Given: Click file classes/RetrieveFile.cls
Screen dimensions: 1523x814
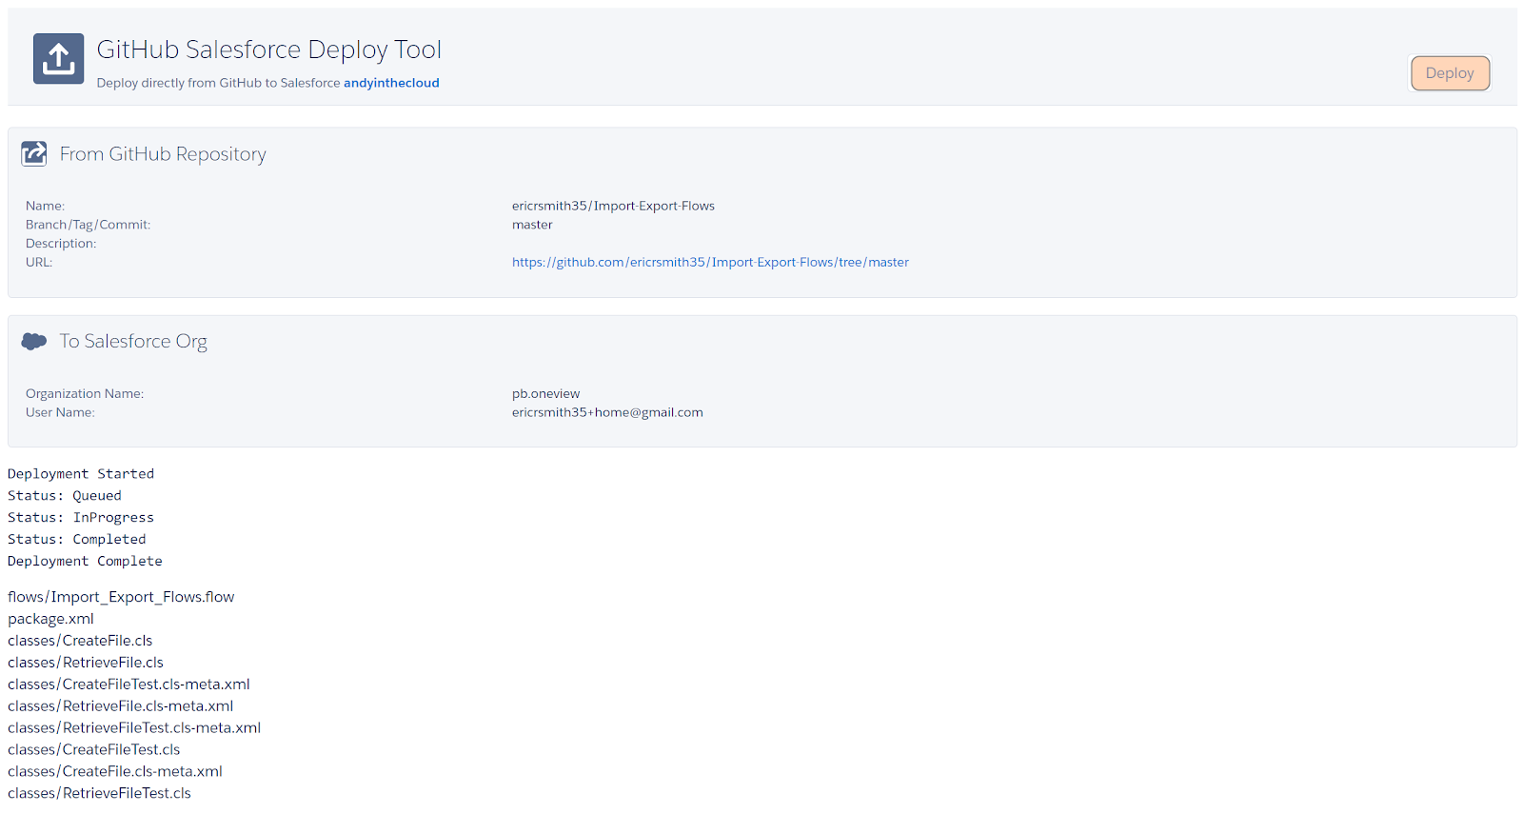Looking at the screenshot, I should click(x=86, y=663).
